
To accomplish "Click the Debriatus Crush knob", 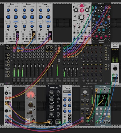I will [x=51, y=100].
